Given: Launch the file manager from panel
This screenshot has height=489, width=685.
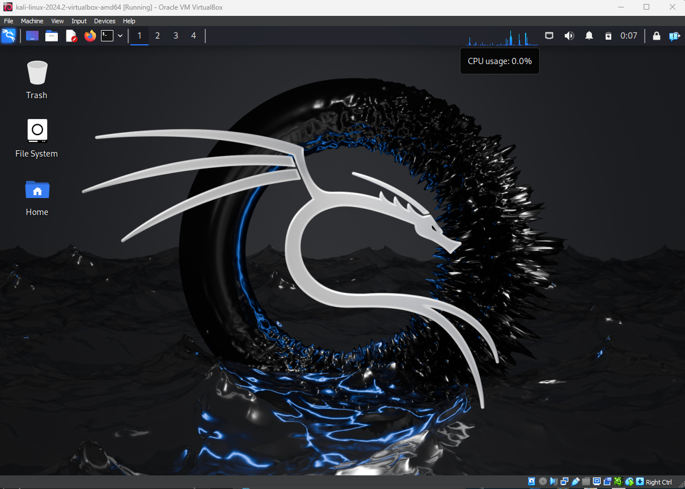Looking at the screenshot, I should (52, 36).
